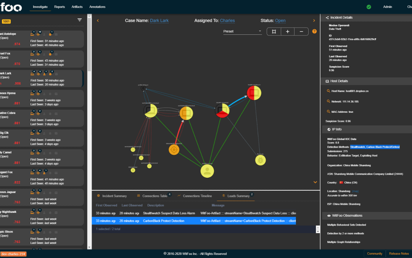The image size is (412, 258).
Task: Zoom in the graph with plus button
Action: (288, 32)
